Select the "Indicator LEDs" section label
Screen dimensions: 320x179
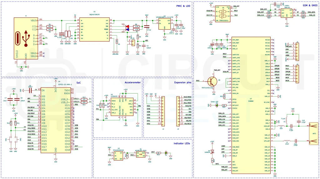(x=182, y=143)
